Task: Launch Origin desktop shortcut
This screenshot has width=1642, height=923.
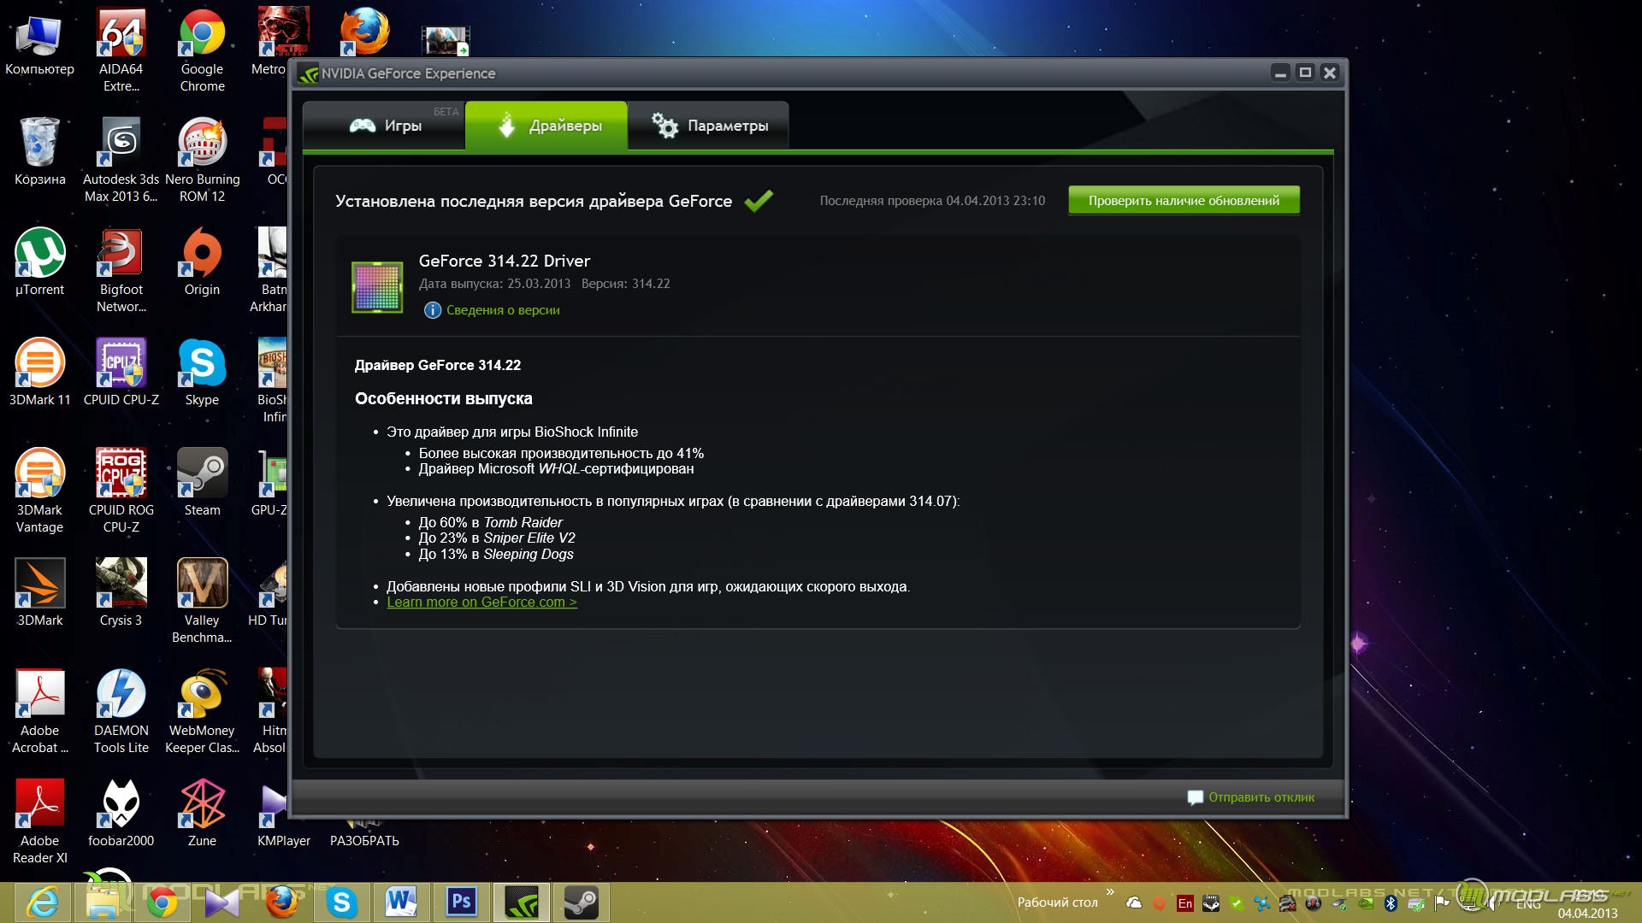Action: point(202,262)
